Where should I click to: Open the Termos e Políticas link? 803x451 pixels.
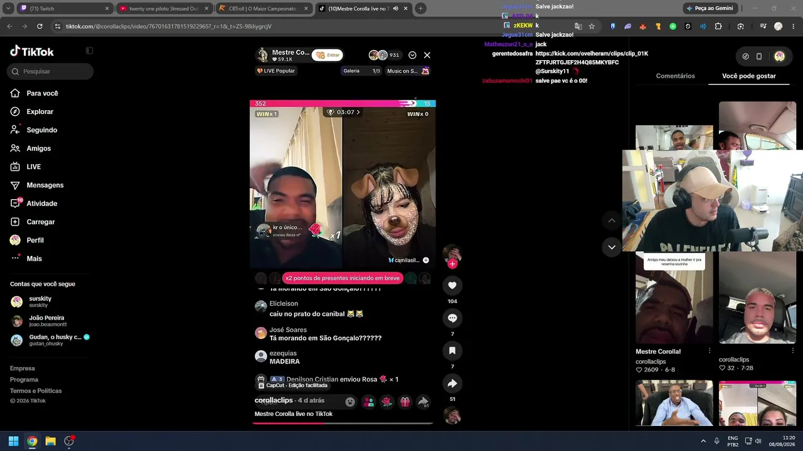pos(36,391)
